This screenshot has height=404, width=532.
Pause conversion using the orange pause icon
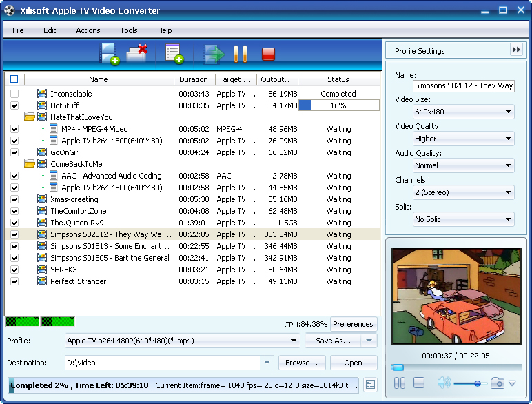(x=241, y=54)
